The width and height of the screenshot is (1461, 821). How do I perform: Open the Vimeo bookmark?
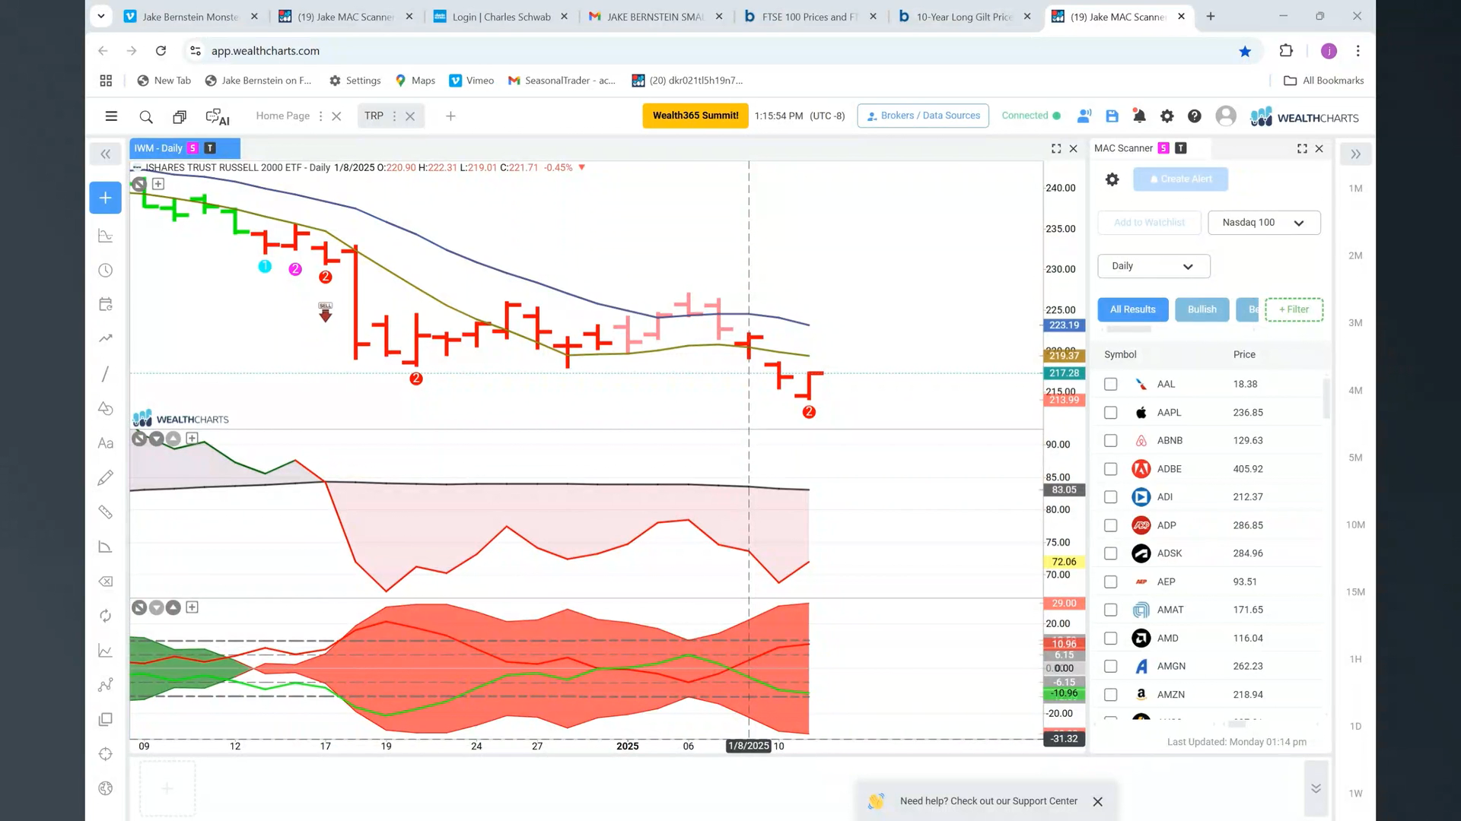tap(472, 81)
